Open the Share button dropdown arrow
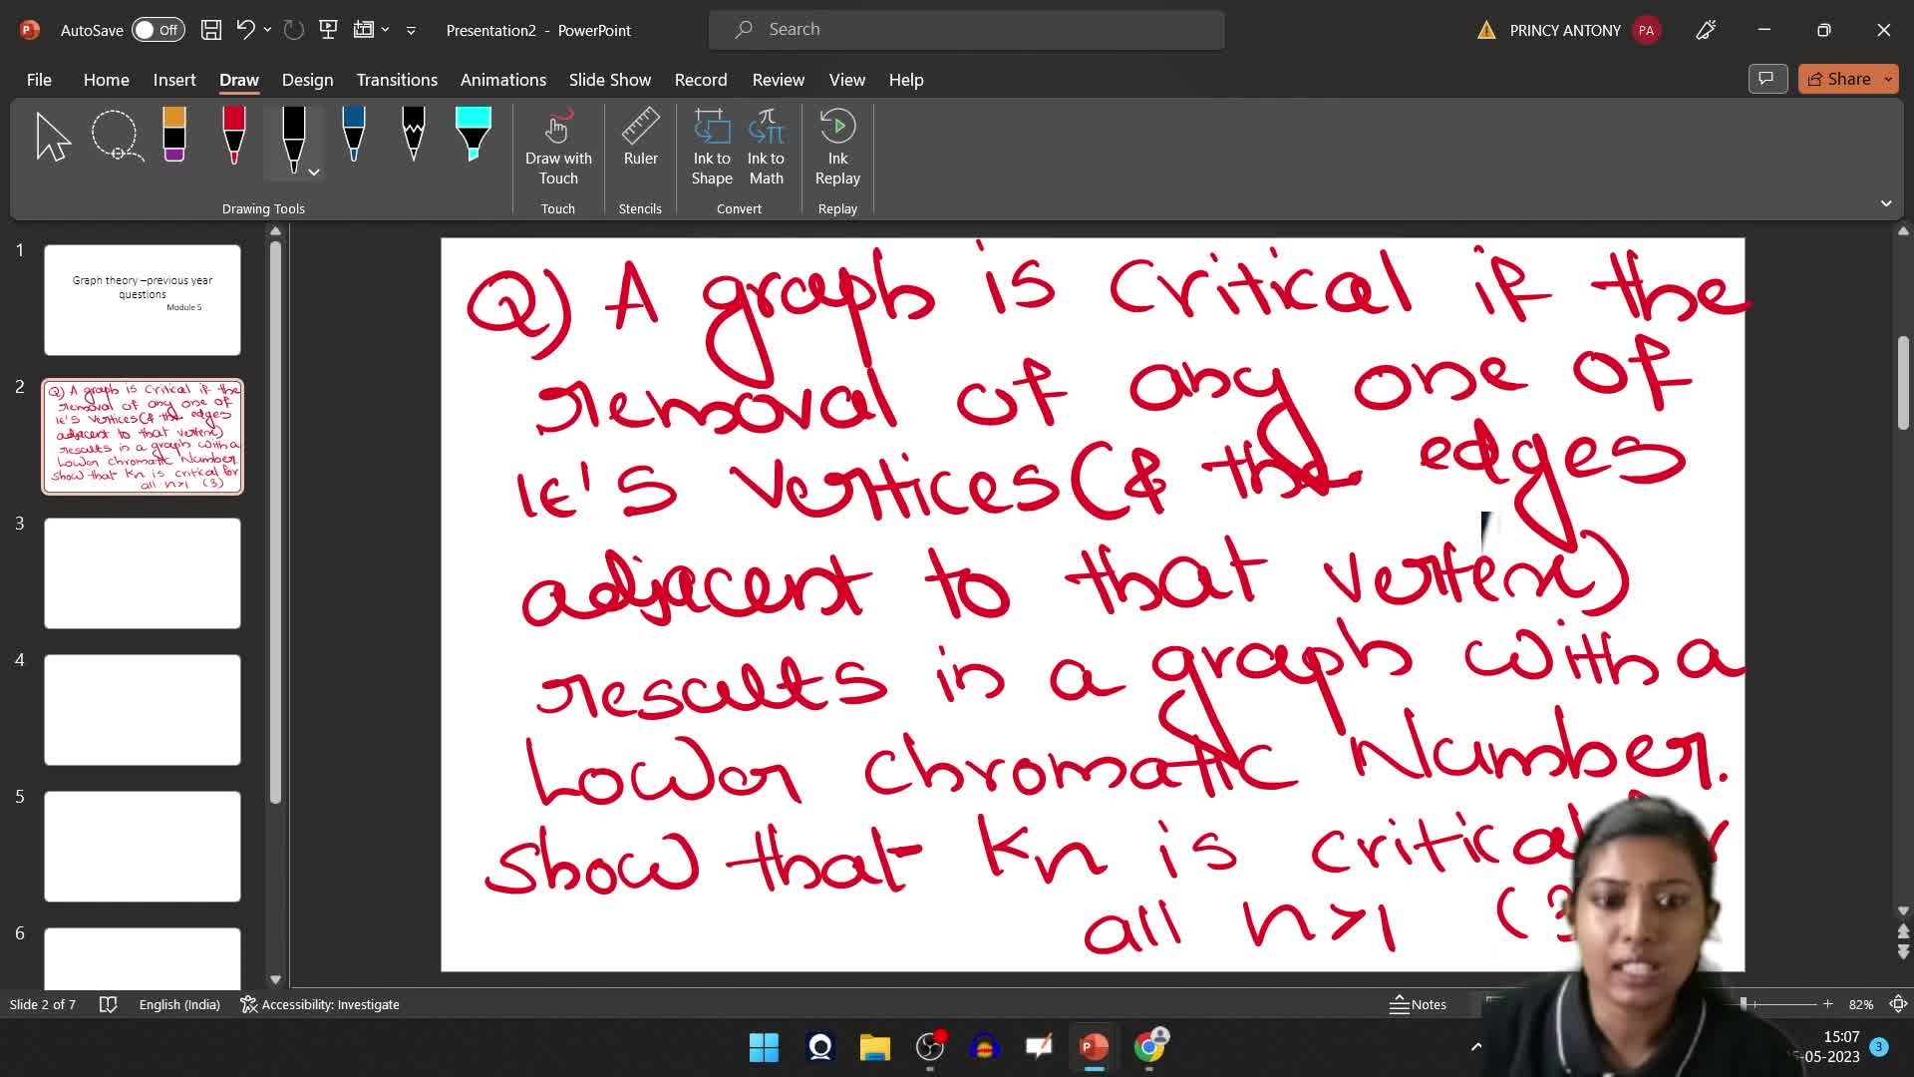 pyautogui.click(x=1888, y=79)
